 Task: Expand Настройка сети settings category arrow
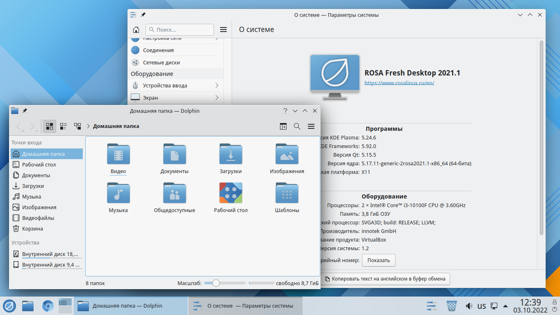(x=217, y=39)
